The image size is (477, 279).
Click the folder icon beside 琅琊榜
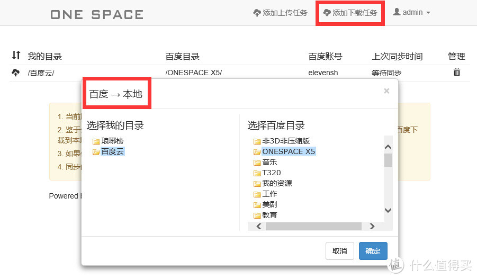(x=96, y=141)
